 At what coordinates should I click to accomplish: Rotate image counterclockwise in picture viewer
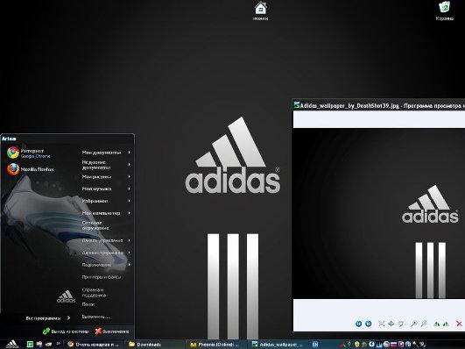446,324
